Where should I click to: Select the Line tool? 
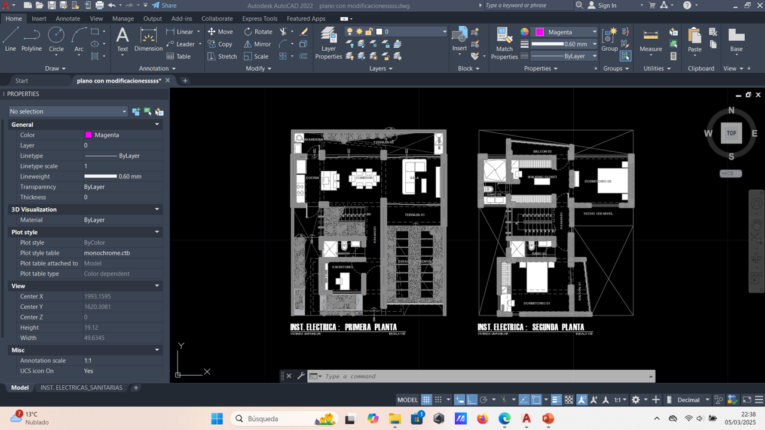click(x=10, y=39)
